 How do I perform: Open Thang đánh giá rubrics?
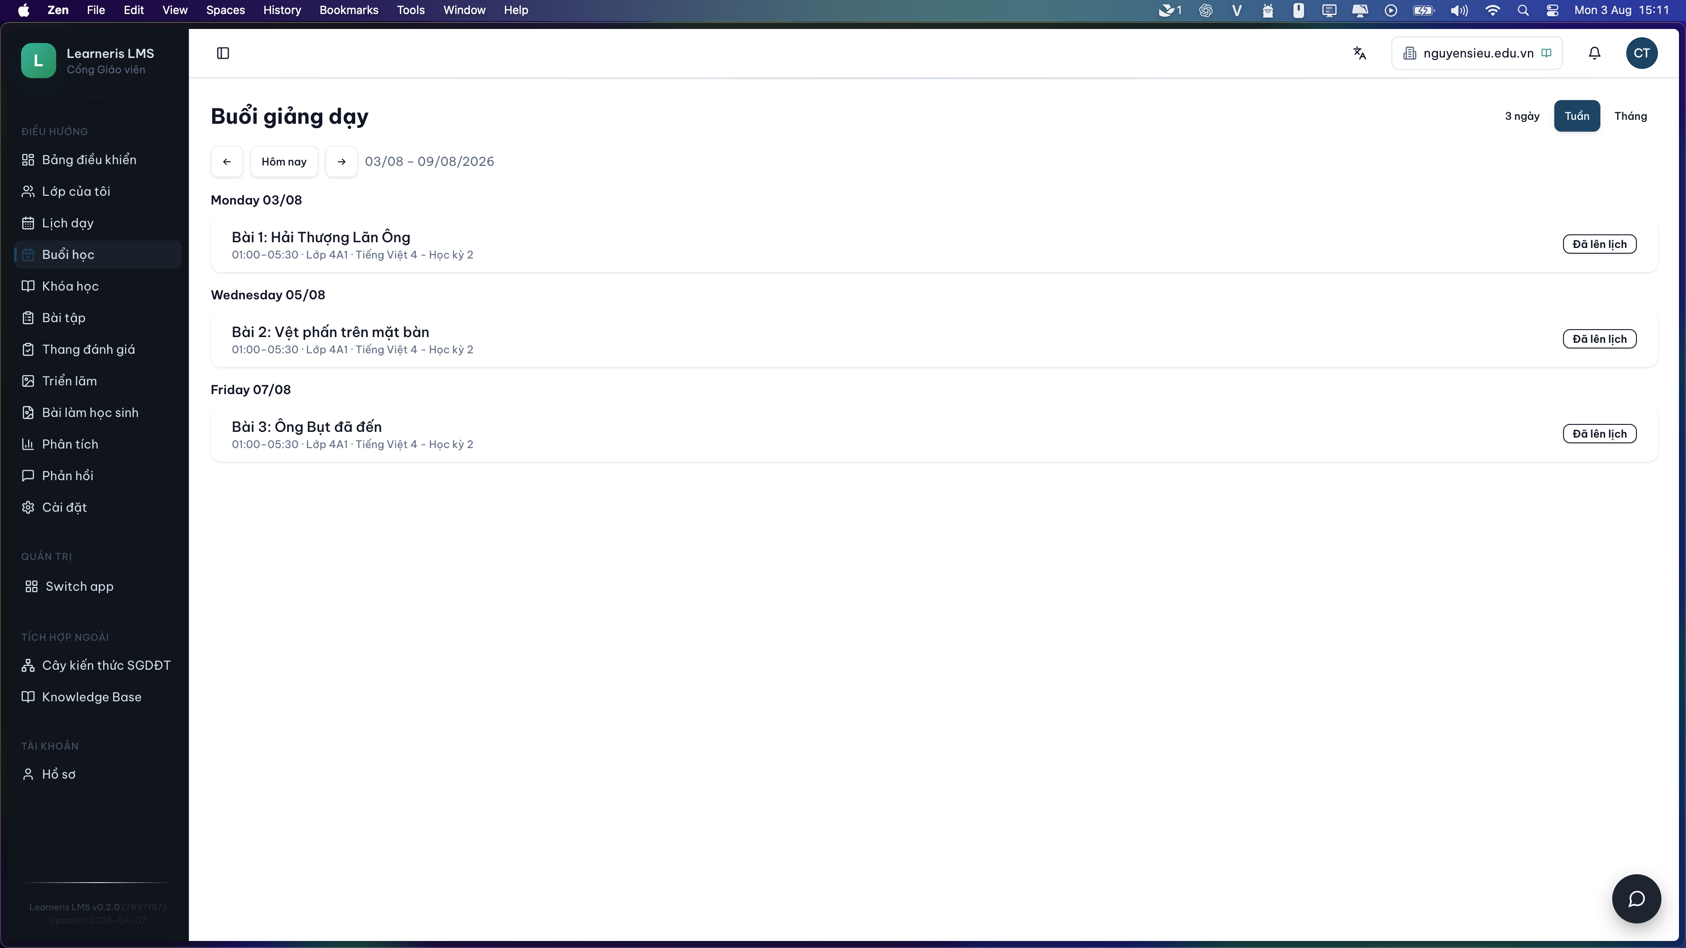pyautogui.click(x=98, y=349)
